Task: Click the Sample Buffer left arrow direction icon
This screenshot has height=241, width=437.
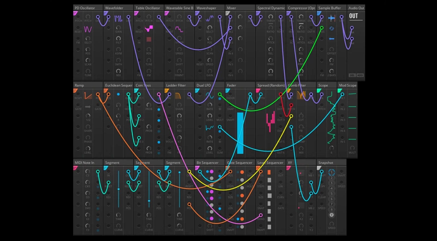Action: pyautogui.click(x=331, y=39)
